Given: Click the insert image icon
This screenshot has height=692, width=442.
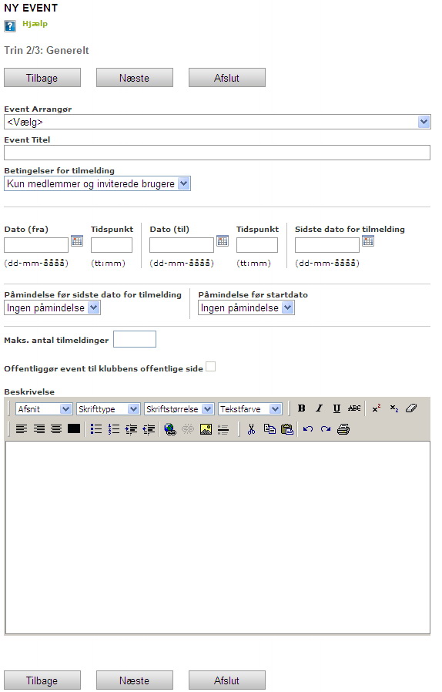Looking at the screenshot, I should click(x=206, y=429).
